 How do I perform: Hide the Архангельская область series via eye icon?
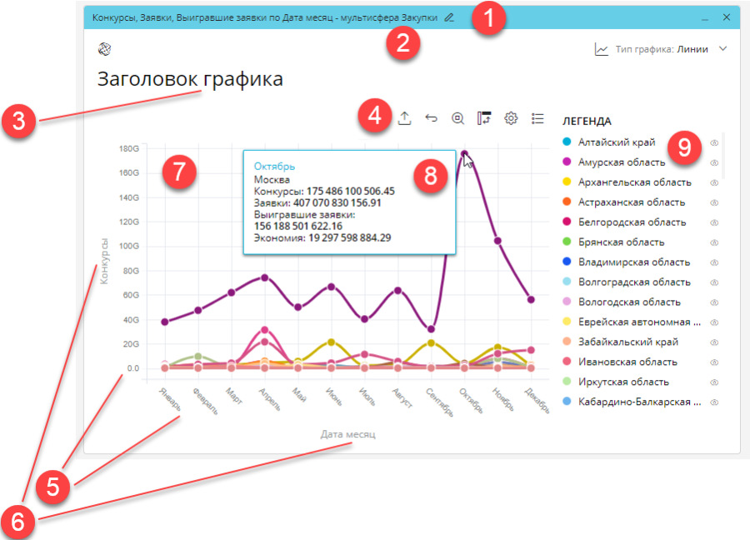click(714, 182)
